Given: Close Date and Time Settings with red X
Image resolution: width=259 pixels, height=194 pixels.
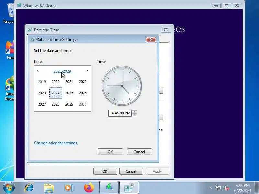Looking at the screenshot, I should (x=151, y=39).
